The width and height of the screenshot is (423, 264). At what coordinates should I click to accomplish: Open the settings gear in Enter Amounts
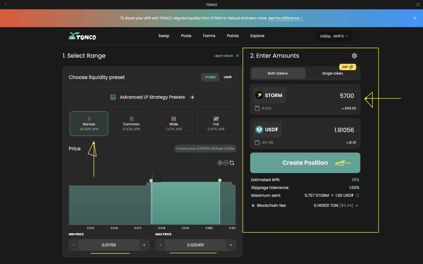(354, 56)
